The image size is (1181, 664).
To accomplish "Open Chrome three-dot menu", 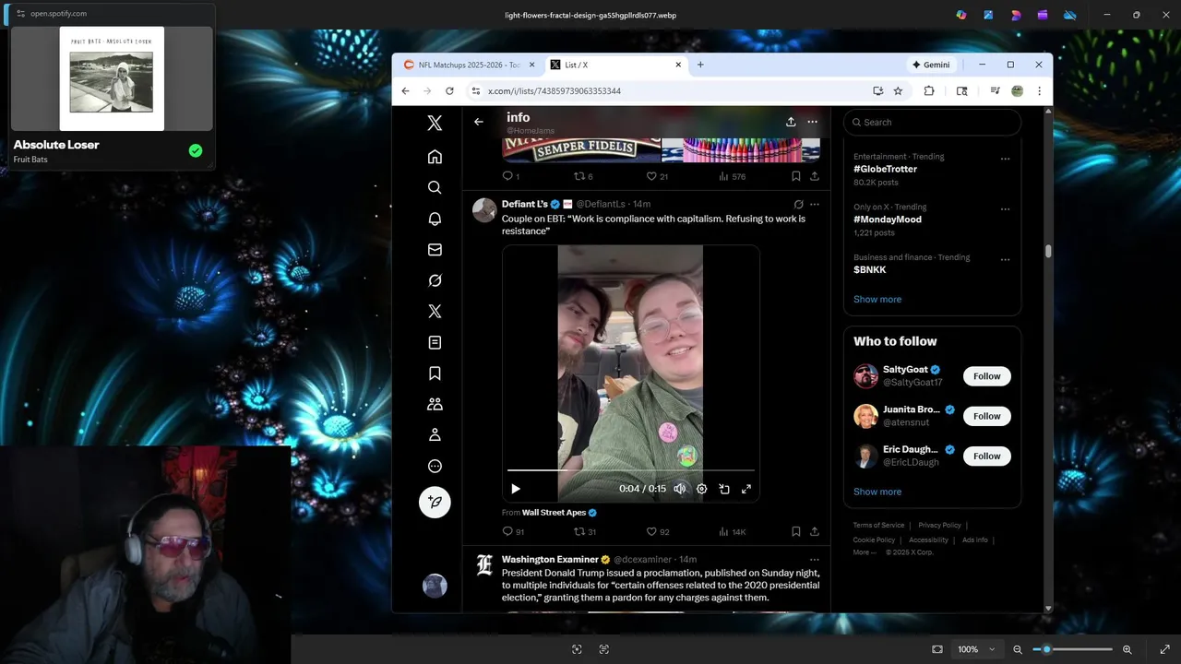I will pyautogui.click(x=1039, y=91).
